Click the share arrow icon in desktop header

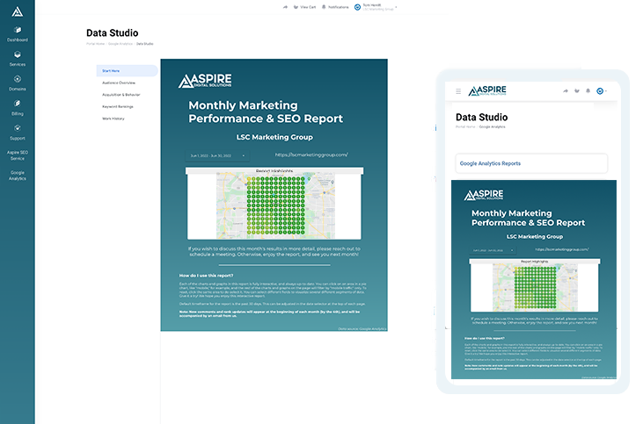pos(285,7)
